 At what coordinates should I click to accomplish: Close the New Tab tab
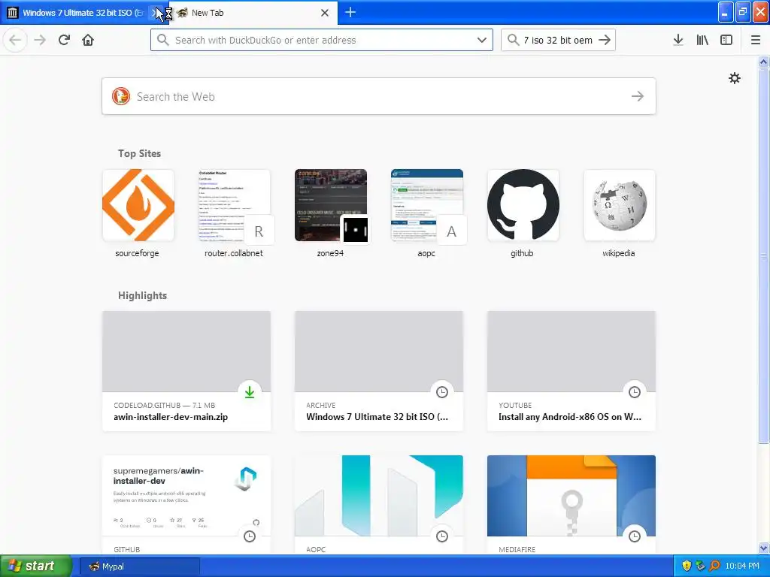pyautogui.click(x=325, y=13)
